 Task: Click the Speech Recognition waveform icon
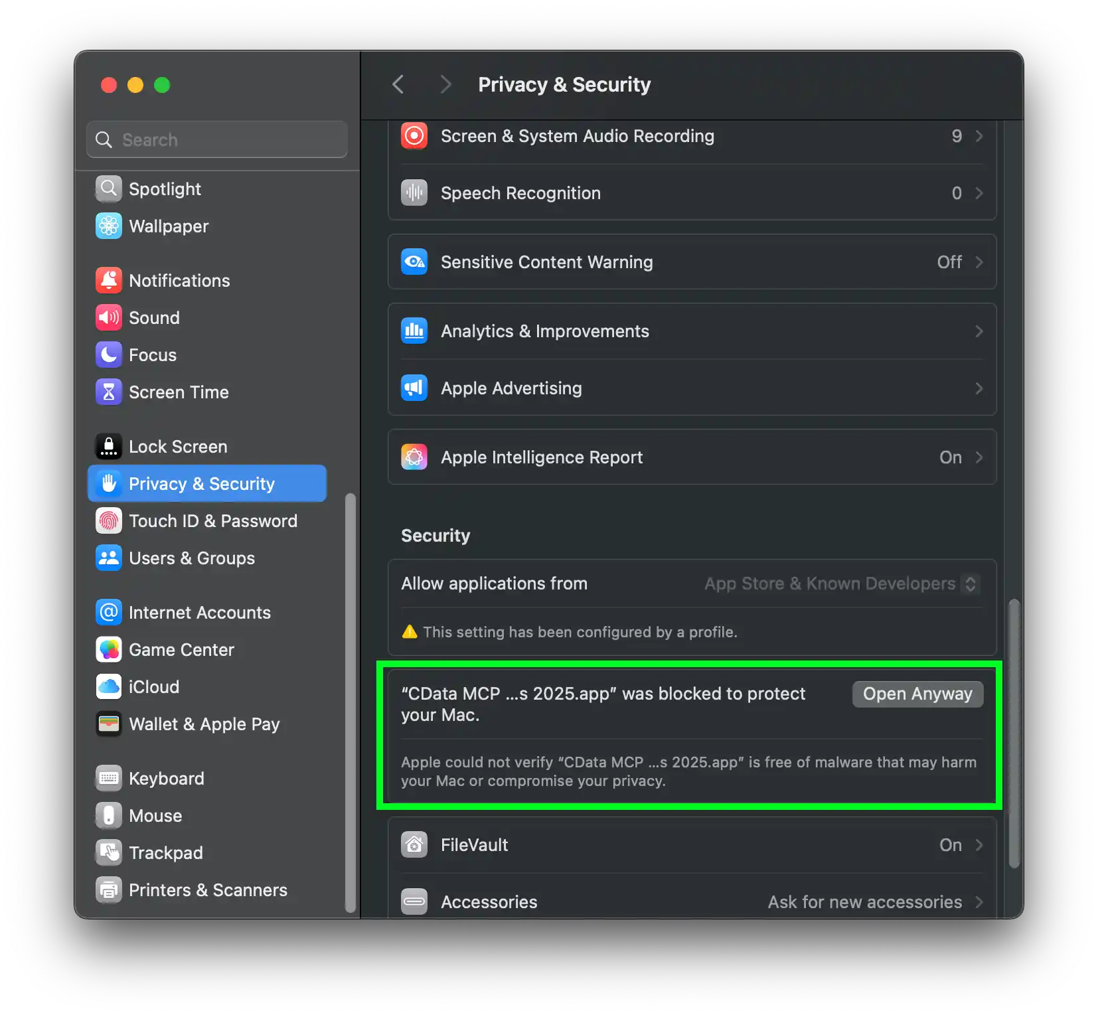coord(414,193)
